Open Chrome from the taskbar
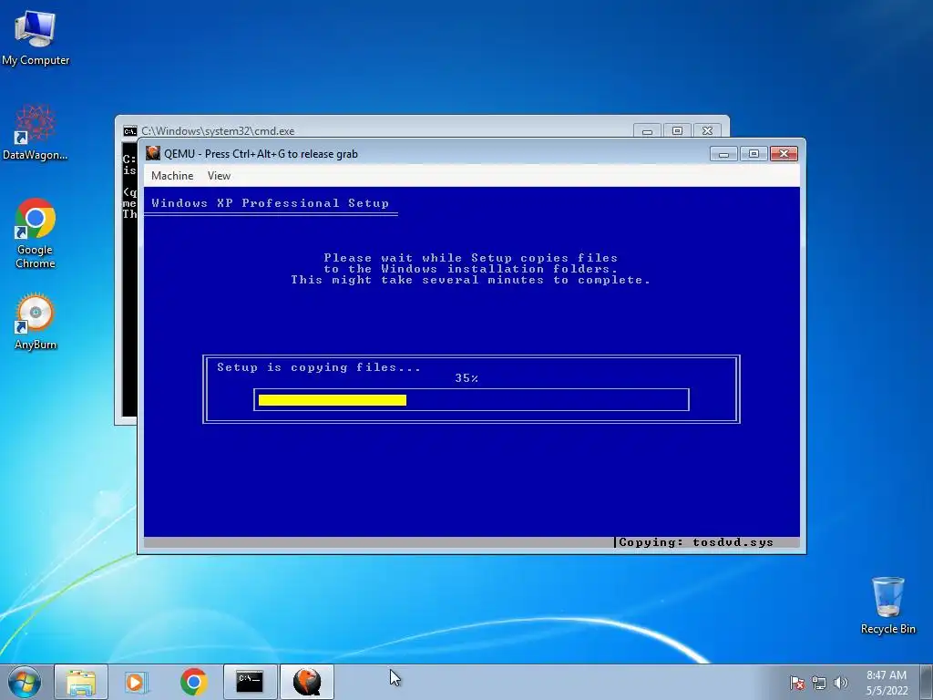The image size is (933, 700). coord(193,682)
